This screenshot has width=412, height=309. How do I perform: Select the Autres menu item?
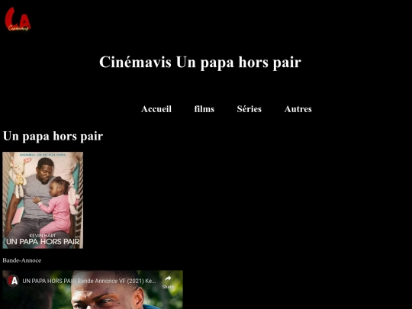tap(298, 109)
